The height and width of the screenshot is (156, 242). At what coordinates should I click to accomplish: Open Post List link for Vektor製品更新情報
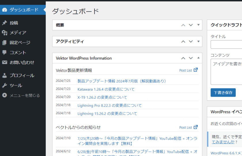pyautogui.click(x=186, y=70)
